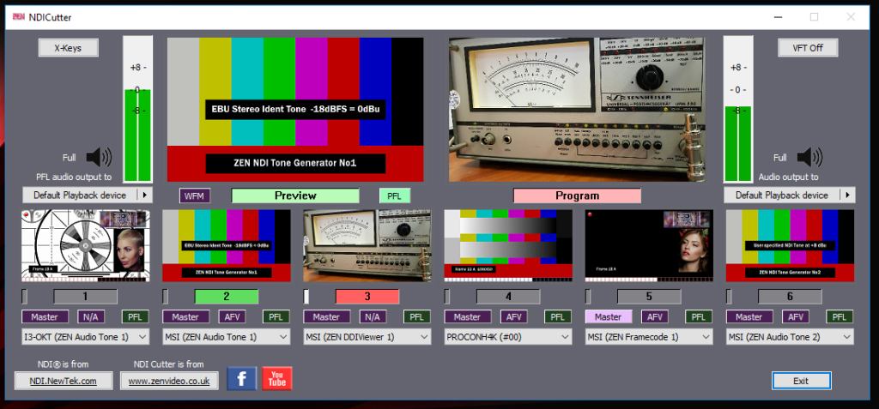Click N/A button on channel 1
879x409 pixels.
(91, 316)
